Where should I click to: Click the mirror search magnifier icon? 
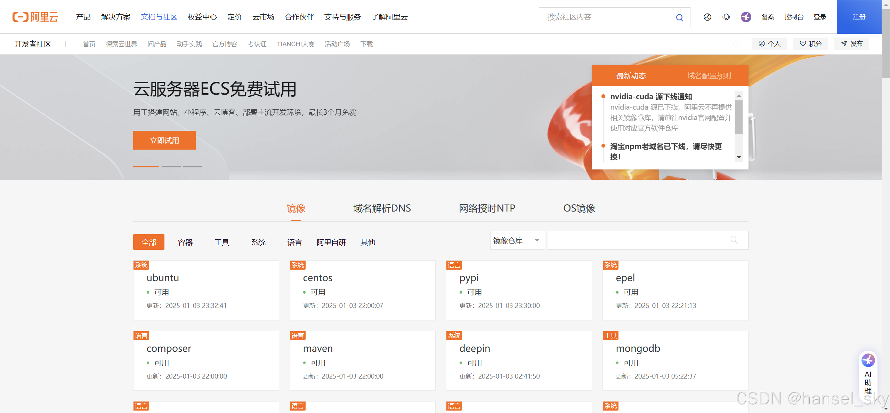(734, 240)
